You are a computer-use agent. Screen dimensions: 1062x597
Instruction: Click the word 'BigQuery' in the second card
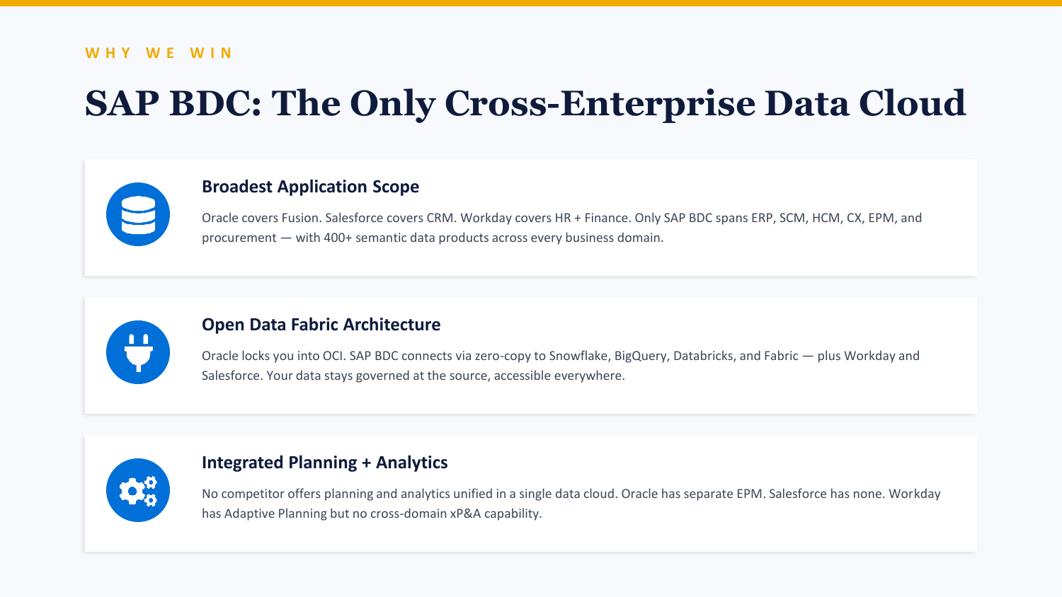tap(640, 356)
